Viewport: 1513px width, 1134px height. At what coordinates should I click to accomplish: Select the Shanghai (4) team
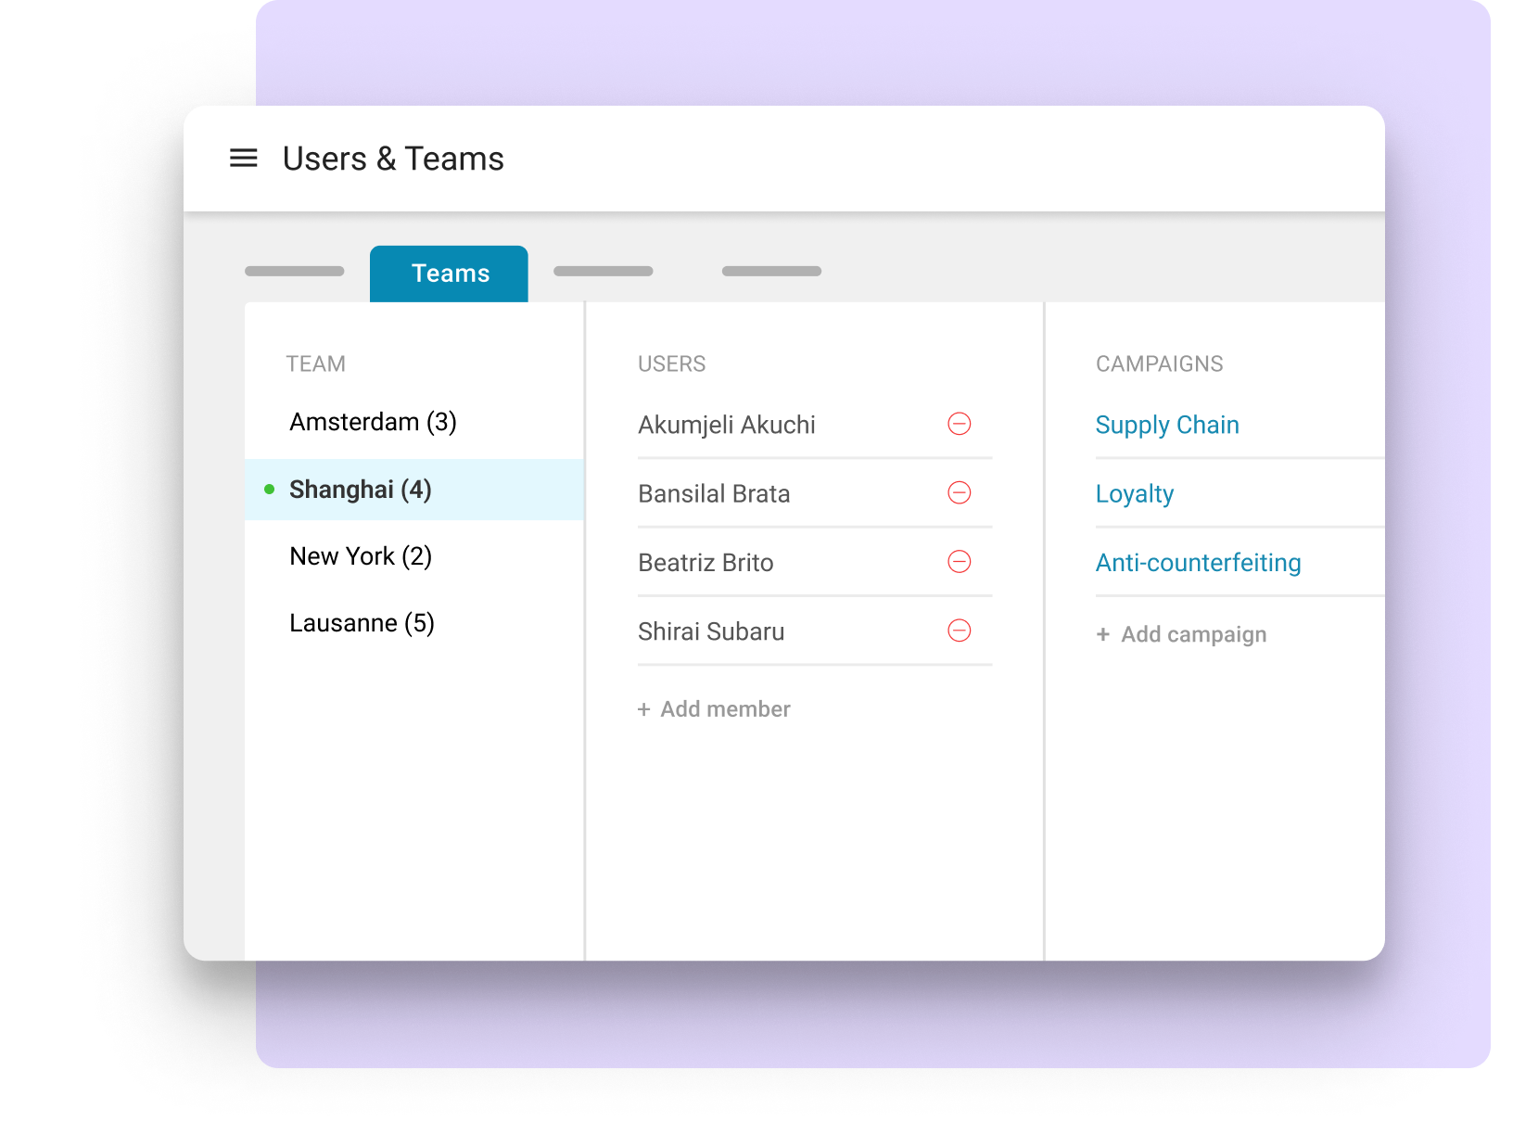tap(360, 490)
